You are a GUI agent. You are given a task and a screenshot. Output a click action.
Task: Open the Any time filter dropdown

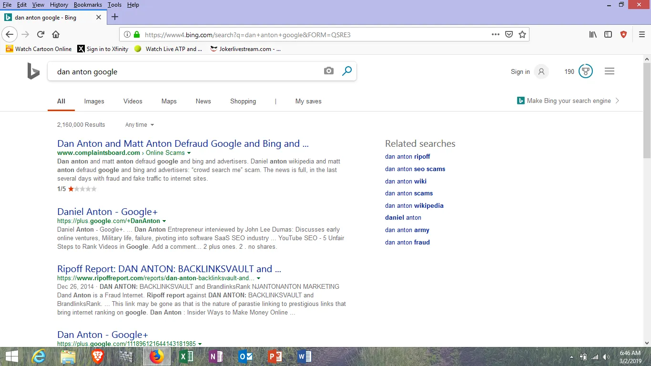[x=140, y=125]
